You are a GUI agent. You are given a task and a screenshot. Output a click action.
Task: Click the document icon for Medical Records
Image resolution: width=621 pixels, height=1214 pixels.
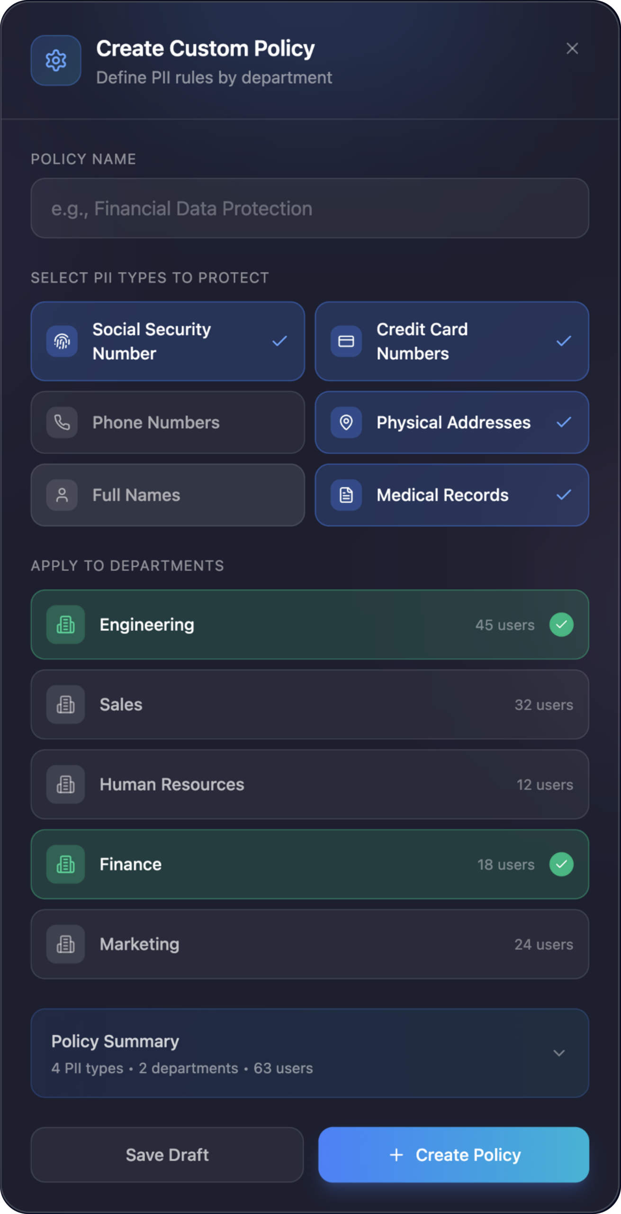pyautogui.click(x=346, y=495)
